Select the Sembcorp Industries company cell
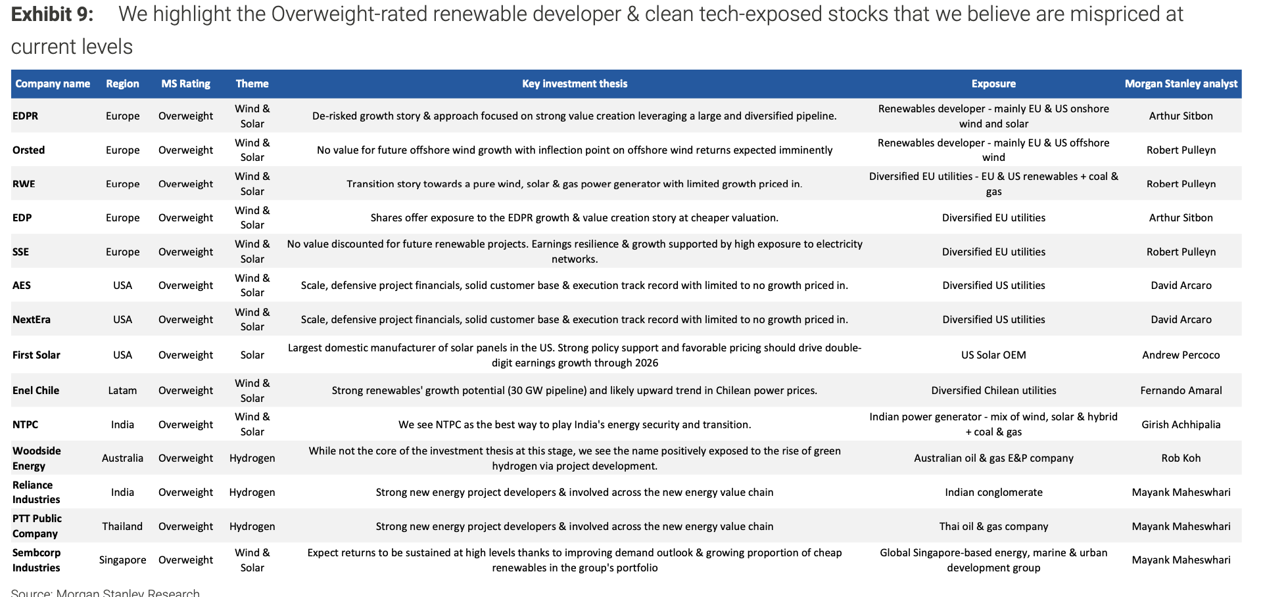 point(37,560)
